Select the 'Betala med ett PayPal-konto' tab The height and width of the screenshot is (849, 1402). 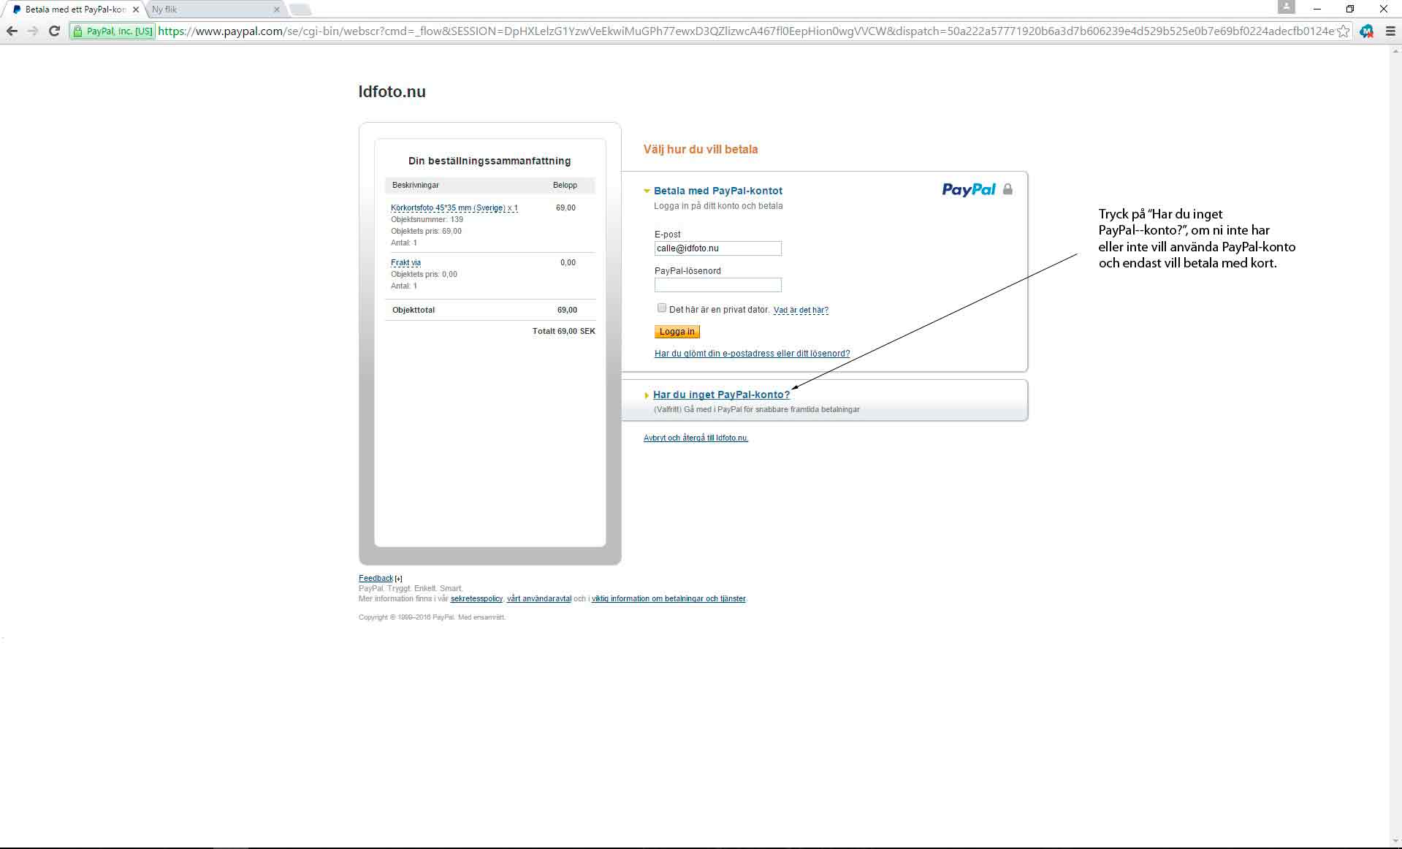click(x=73, y=9)
